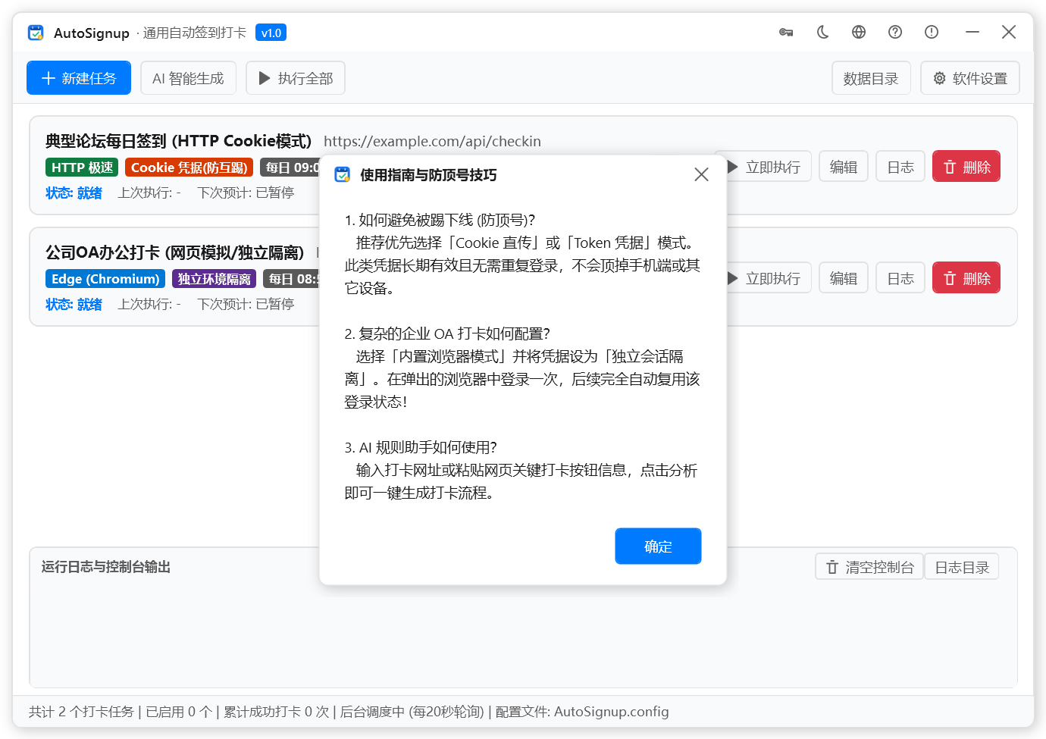Click the exclamation info icon

pyautogui.click(x=932, y=32)
